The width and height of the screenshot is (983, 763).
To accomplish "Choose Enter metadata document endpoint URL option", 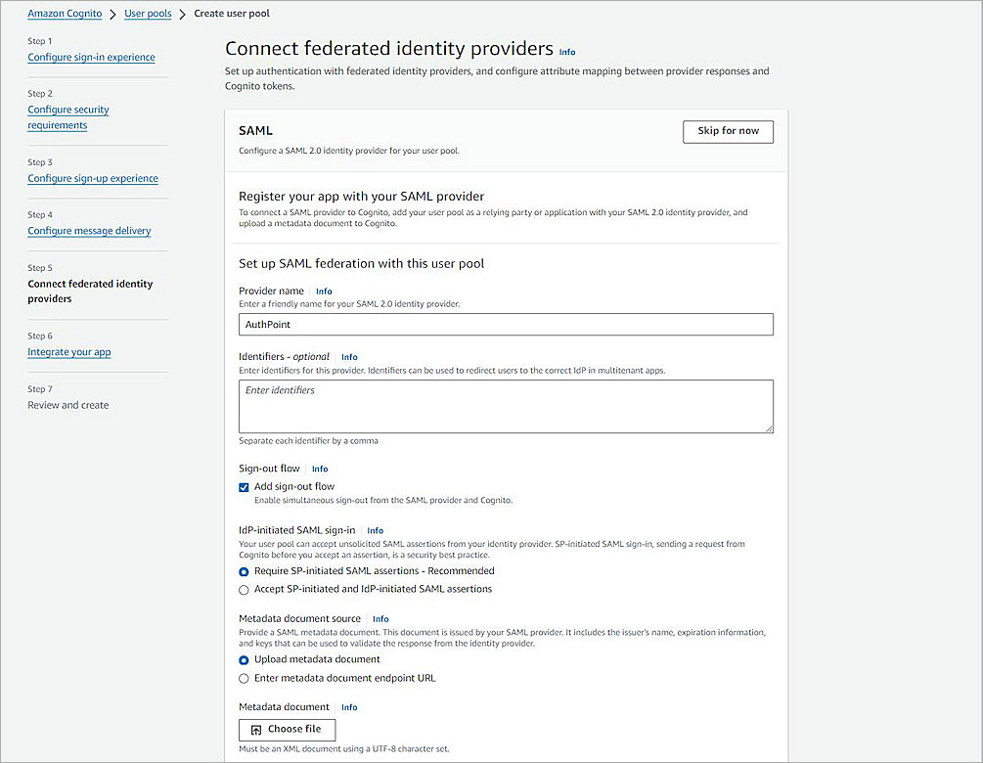I will click(244, 678).
